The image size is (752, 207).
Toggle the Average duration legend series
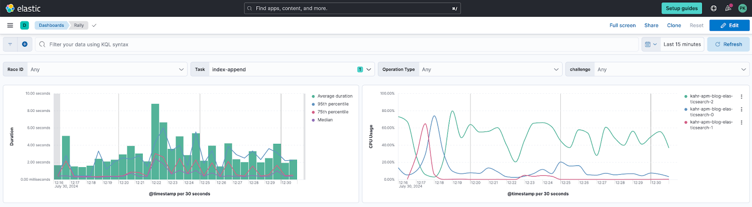(x=335, y=96)
